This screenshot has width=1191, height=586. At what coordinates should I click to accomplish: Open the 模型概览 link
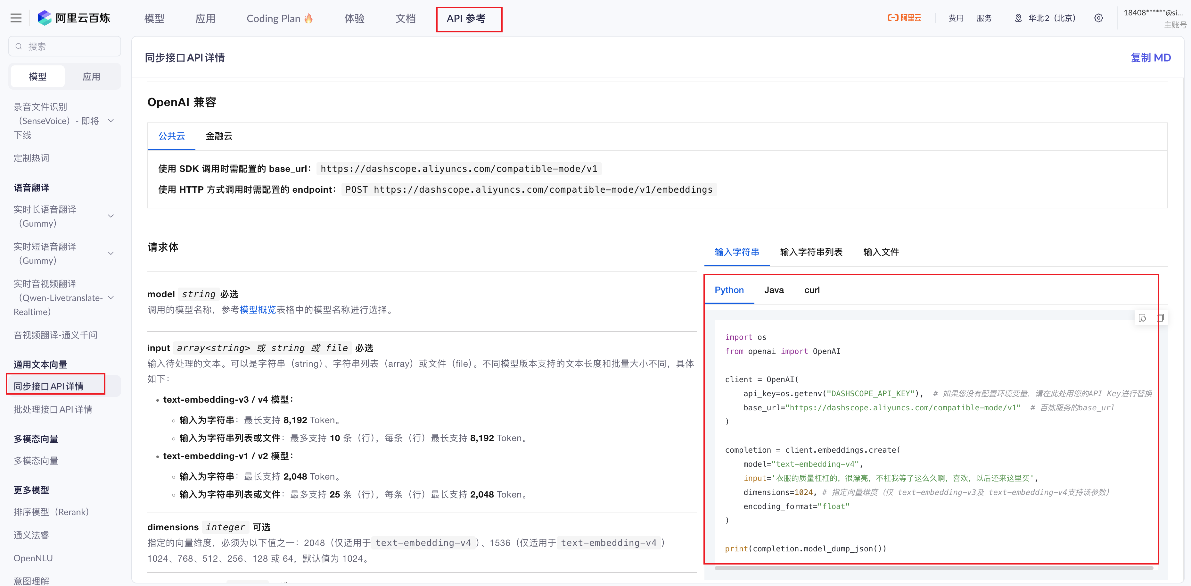(258, 310)
